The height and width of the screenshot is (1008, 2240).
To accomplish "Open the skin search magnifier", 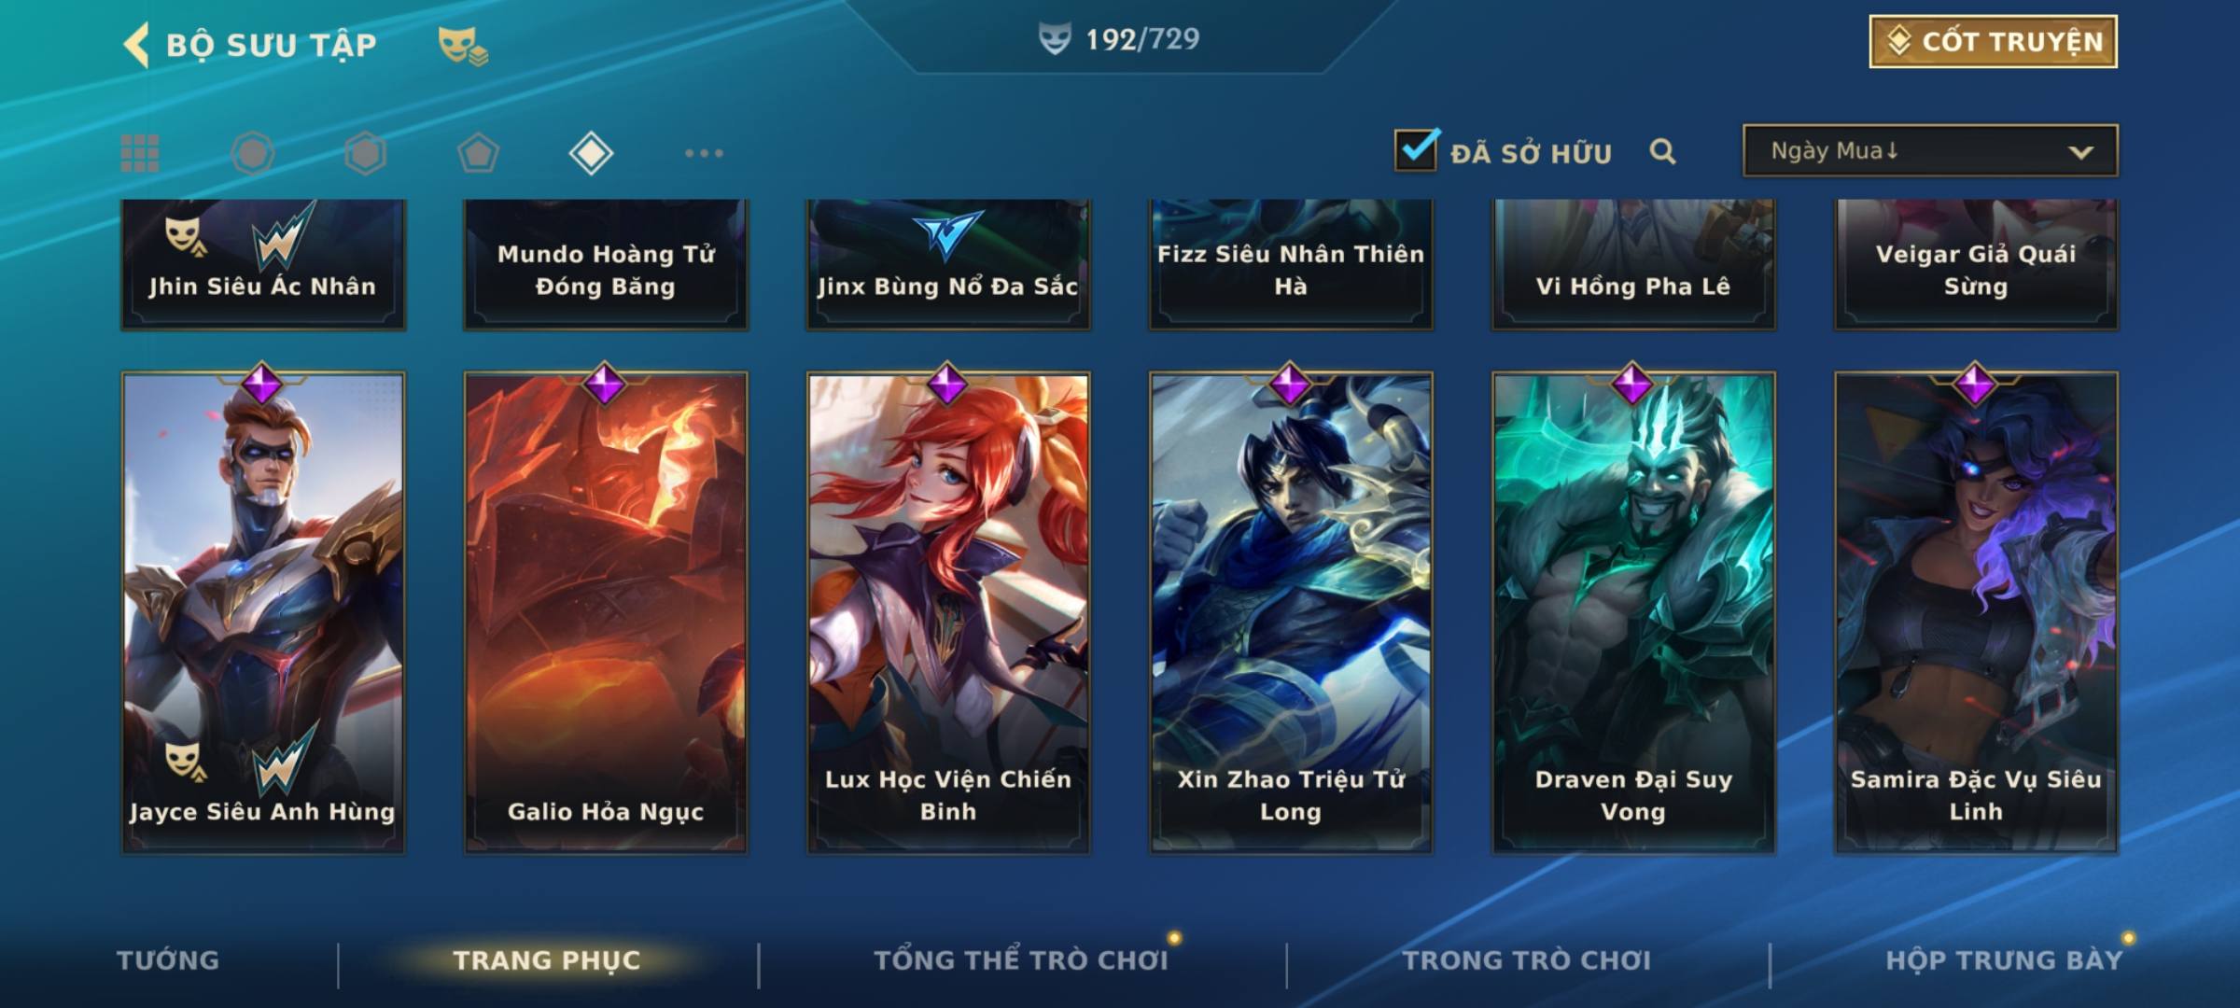I will coord(1662,152).
